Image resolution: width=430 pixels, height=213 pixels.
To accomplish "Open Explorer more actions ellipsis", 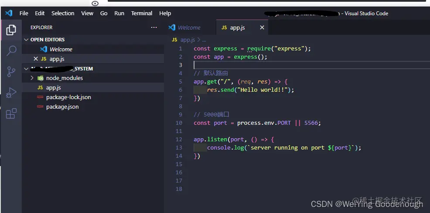I will [x=154, y=27].
